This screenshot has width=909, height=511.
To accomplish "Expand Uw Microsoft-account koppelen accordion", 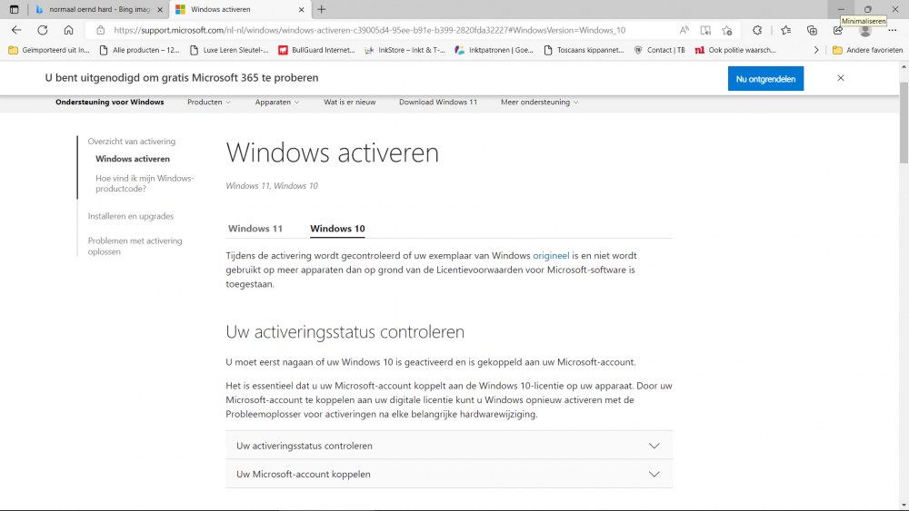I will click(x=449, y=474).
